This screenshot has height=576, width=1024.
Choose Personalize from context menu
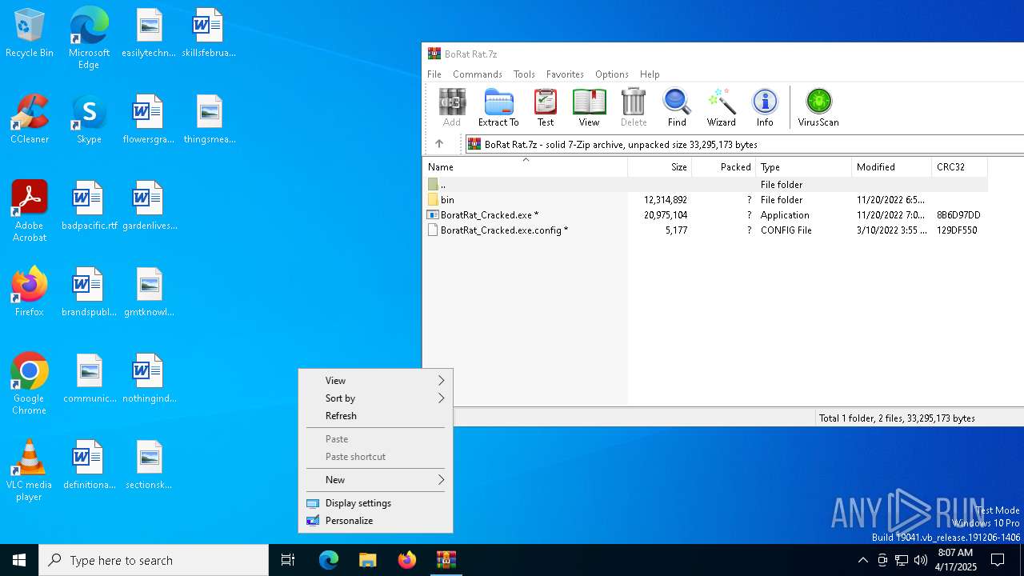coord(375,521)
